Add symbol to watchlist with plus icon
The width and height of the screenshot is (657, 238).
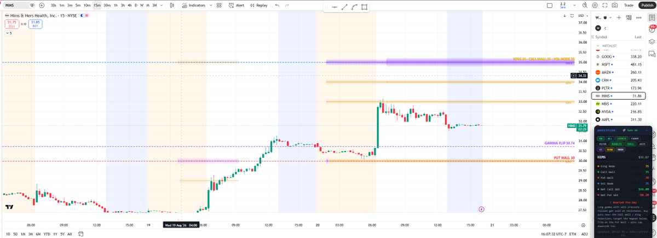[619, 18]
